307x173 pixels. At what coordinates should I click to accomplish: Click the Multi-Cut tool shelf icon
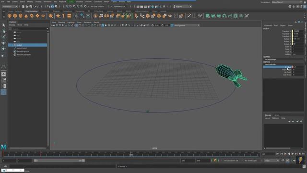(189, 16)
